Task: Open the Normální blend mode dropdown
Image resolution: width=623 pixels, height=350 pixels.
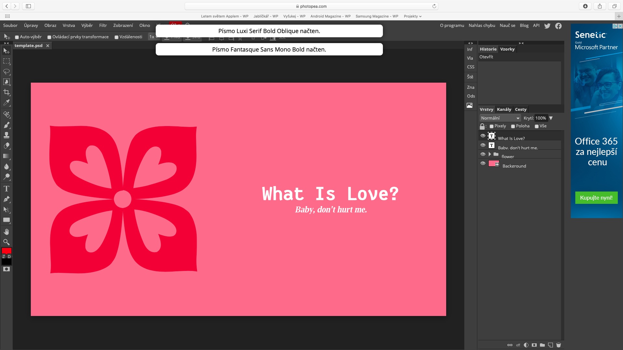Action: pyautogui.click(x=500, y=118)
